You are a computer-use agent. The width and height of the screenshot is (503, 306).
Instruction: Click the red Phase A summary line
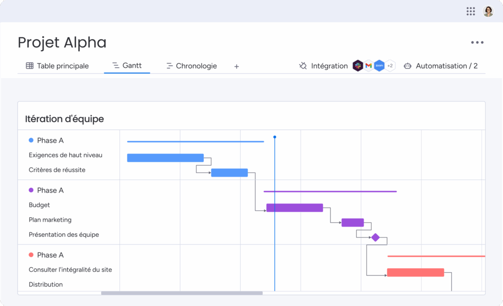pyautogui.click(x=436, y=256)
